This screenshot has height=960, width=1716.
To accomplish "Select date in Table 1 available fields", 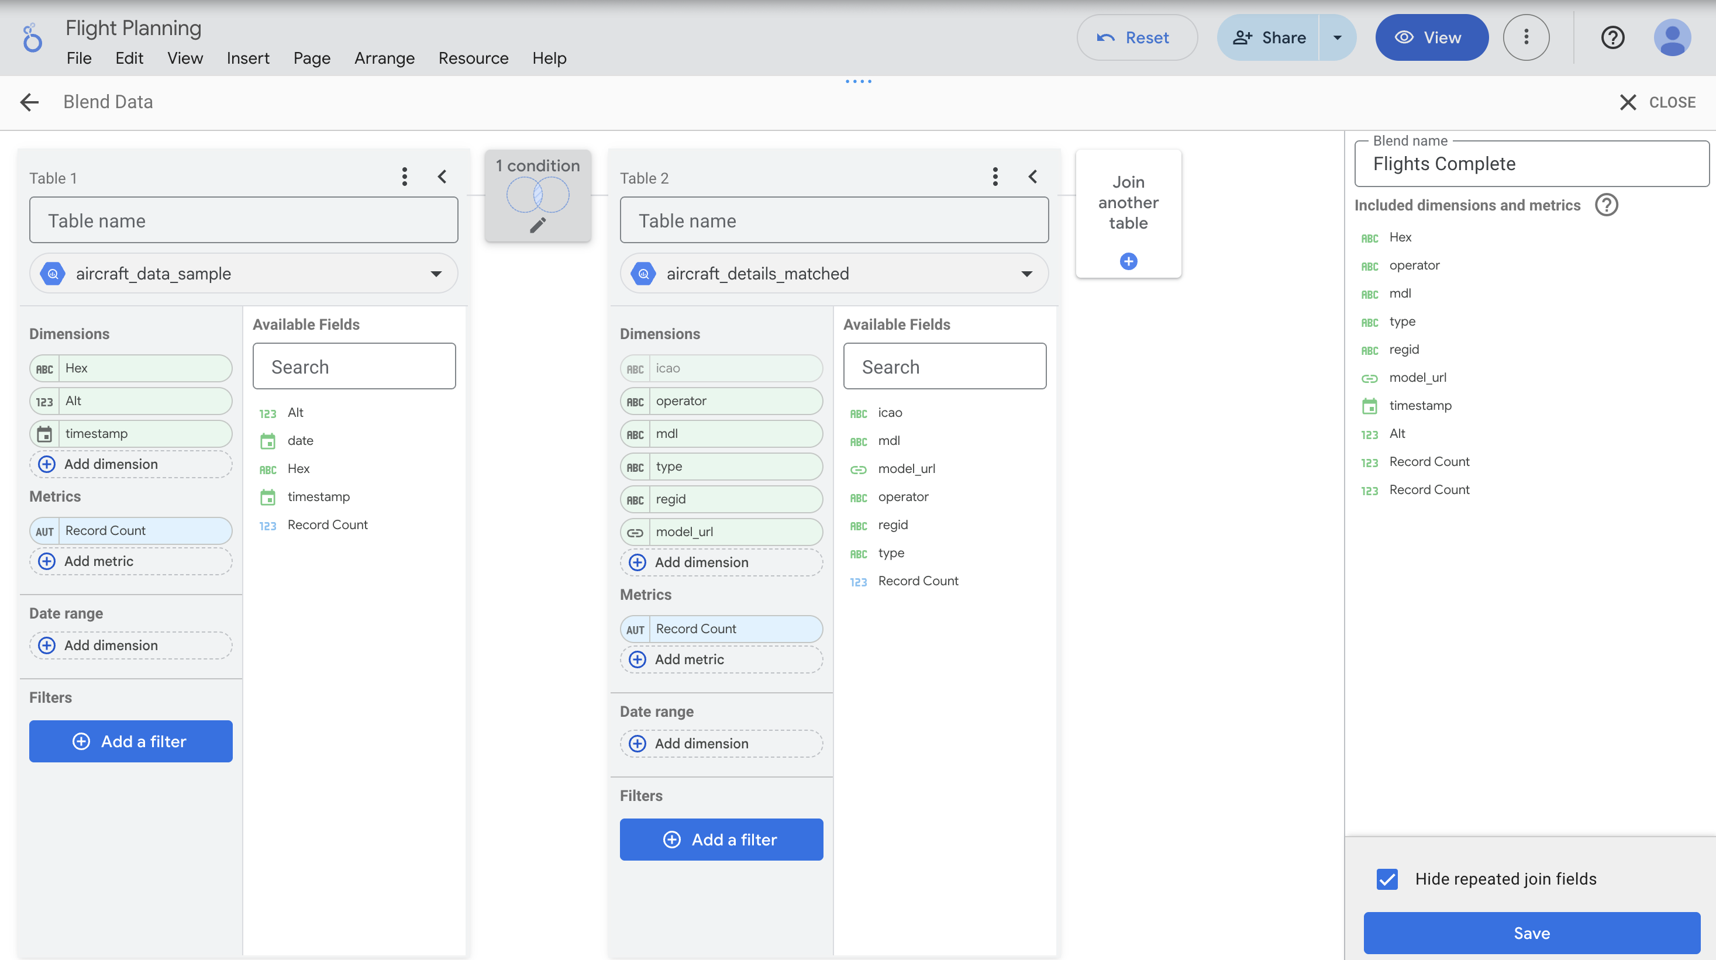I will [x=301, y=441].
